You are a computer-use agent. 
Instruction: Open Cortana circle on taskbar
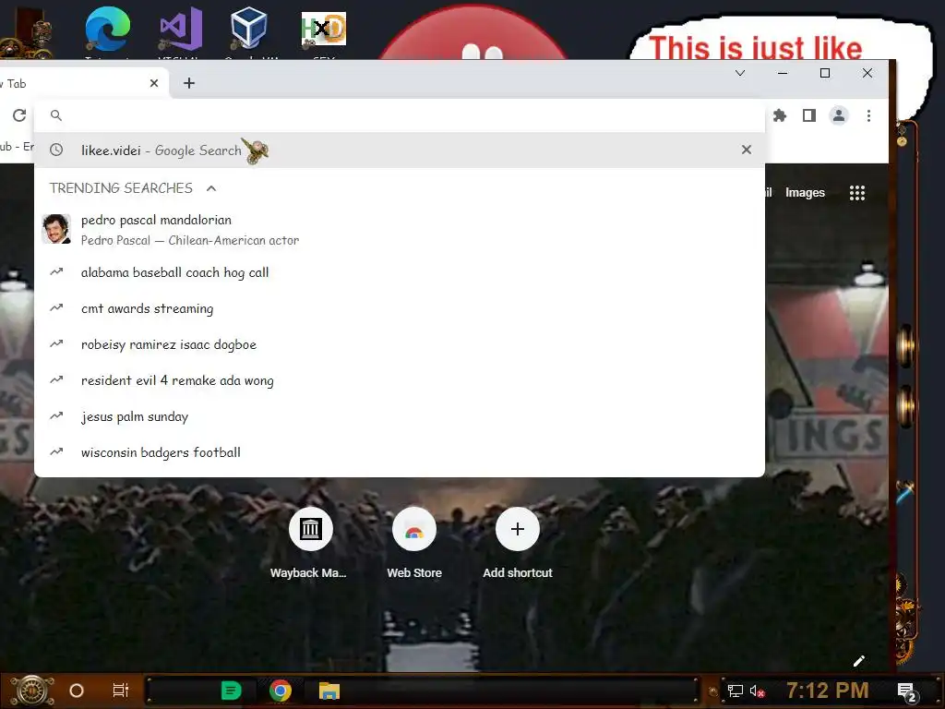tap(77, 691)
